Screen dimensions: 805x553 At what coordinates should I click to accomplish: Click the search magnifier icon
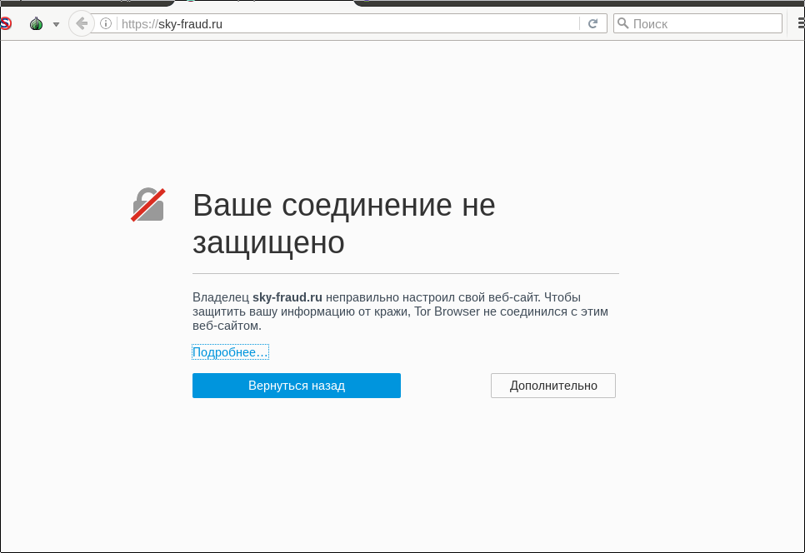point(622,23)
